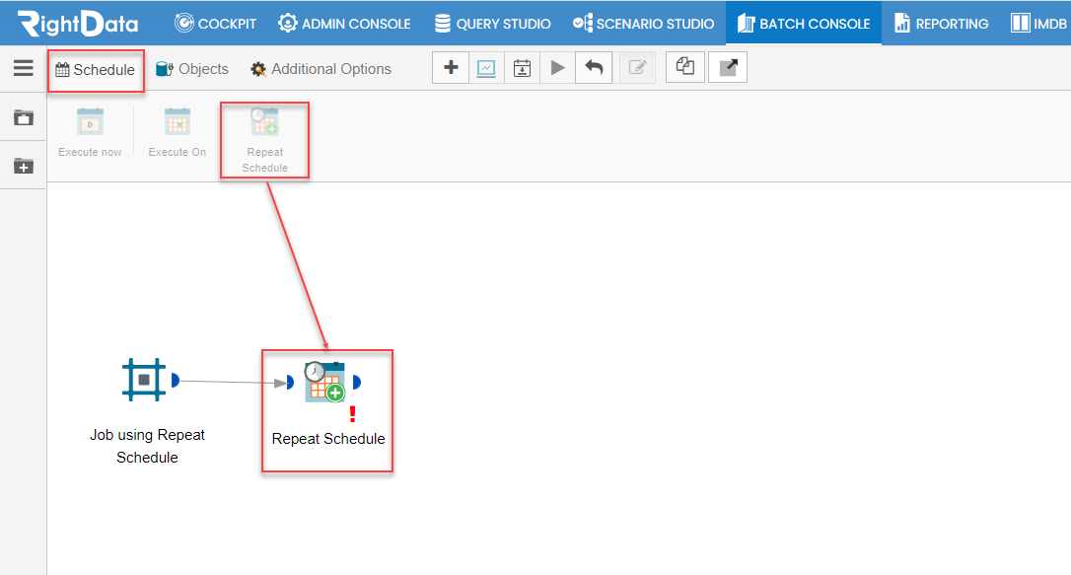
Task: Select the Schedule tab
Action: point(96,70)
